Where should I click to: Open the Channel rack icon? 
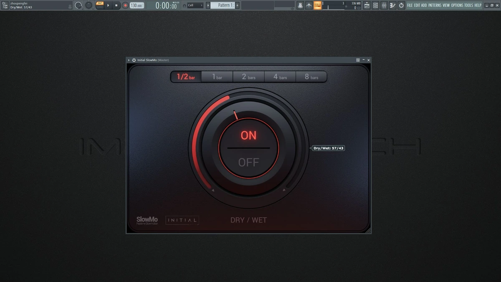pos(376,5)
